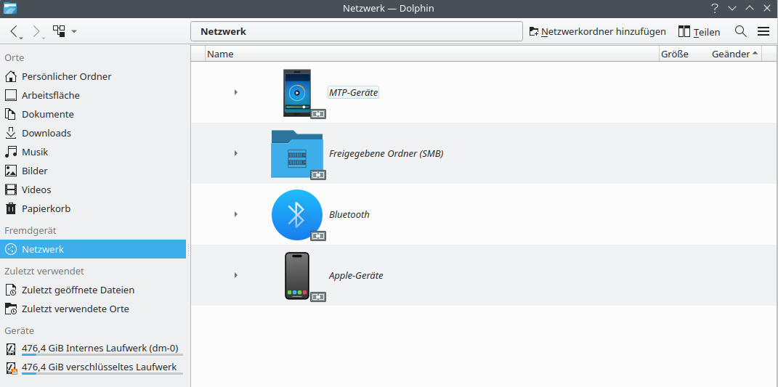This screenshot has height=387, width=778.
Task: Click the Zuletzt verwendet section header
Action: click(x=44, y=271)
